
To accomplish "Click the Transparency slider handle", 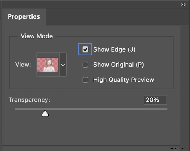I will [x=45, y=114].
